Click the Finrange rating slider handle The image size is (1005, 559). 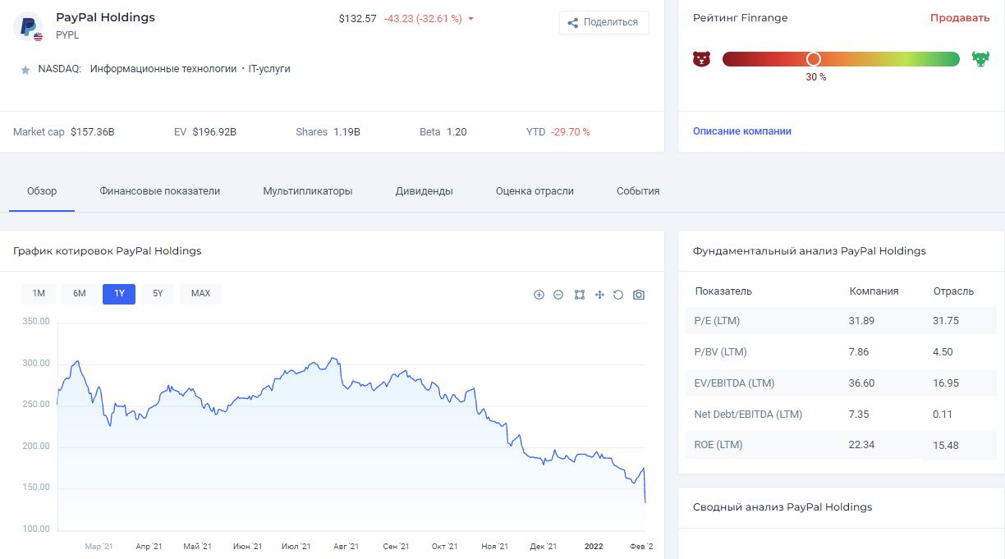pos(814,59)
